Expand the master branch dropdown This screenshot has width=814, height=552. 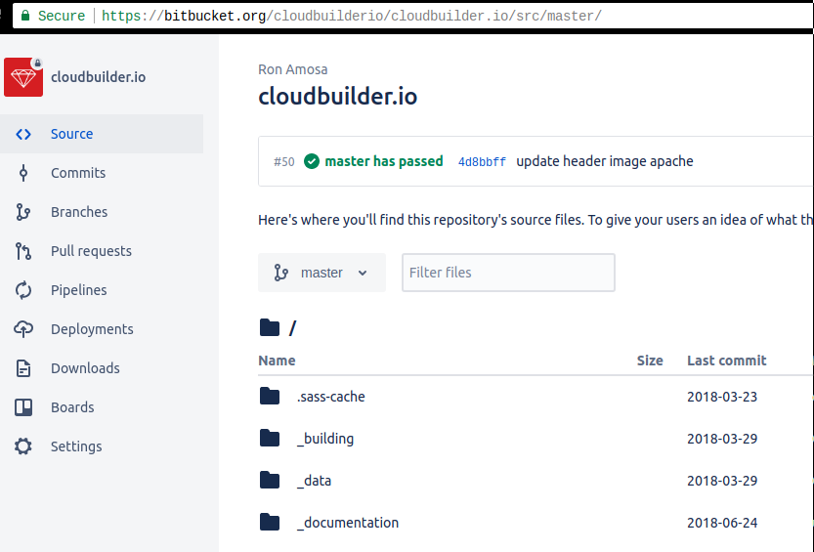(x=321, y=273)
